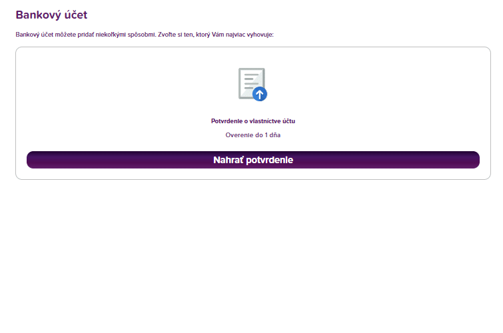Click the Bankový účet heading
503x333 pixels.
51,15
